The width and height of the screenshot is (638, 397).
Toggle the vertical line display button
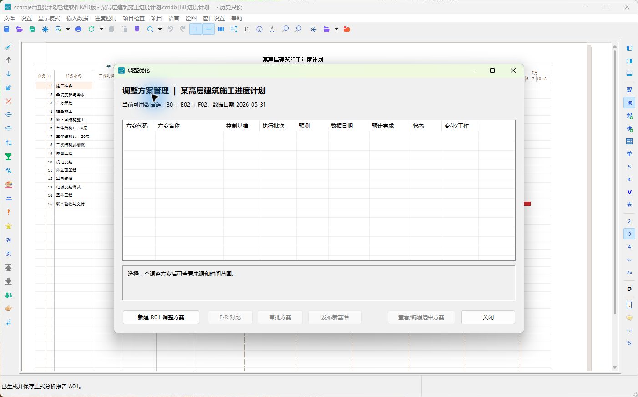pyautogui.click(x=196, y=29)
